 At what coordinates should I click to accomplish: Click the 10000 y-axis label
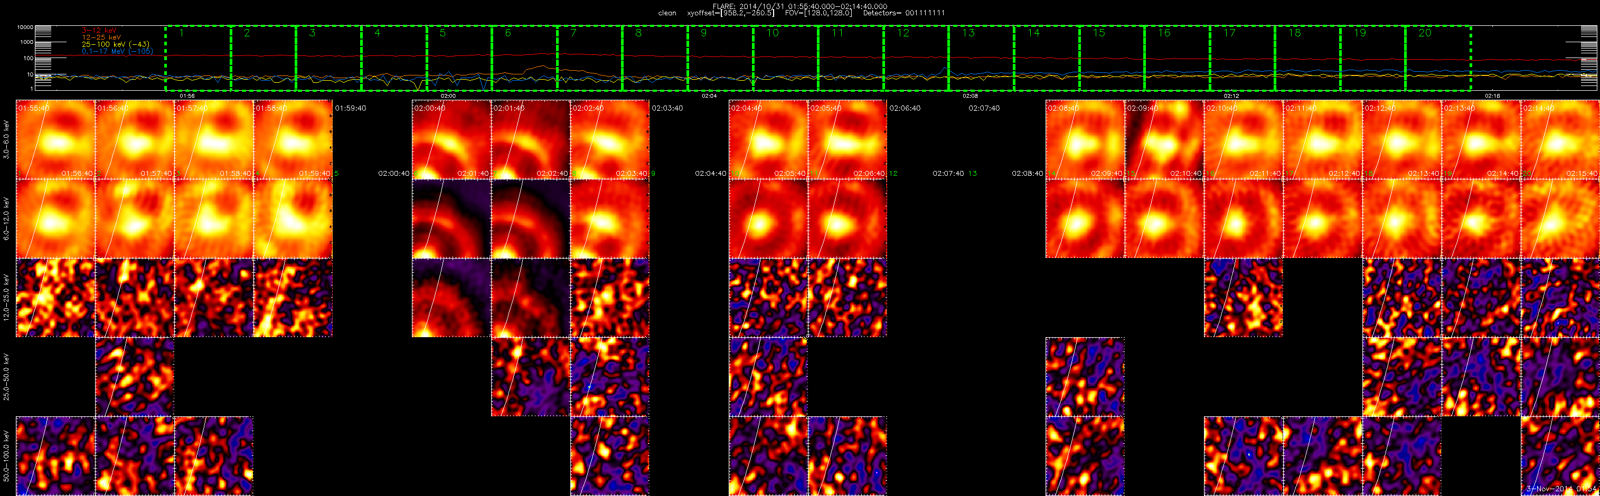[25, 28]
